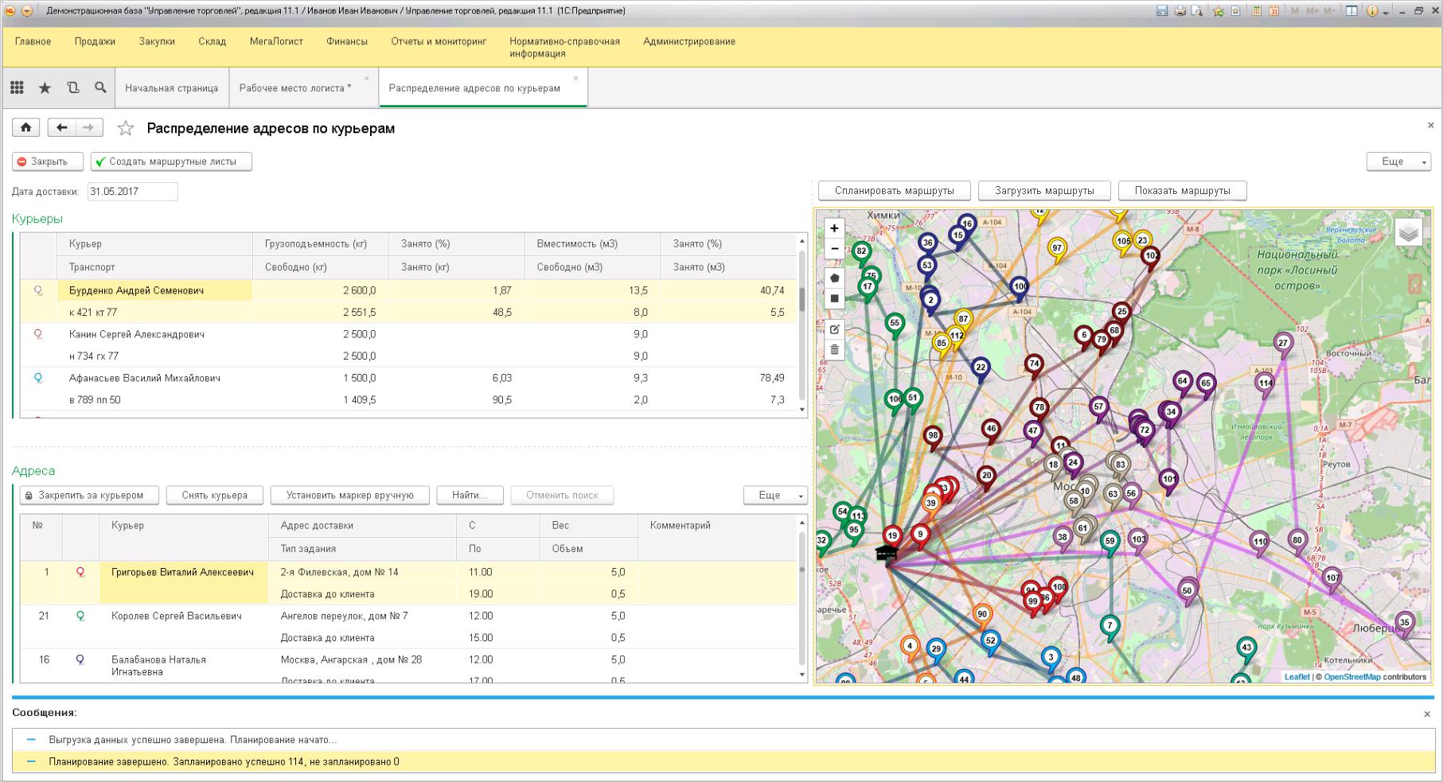Click map marker number 114

(1265, 385)
